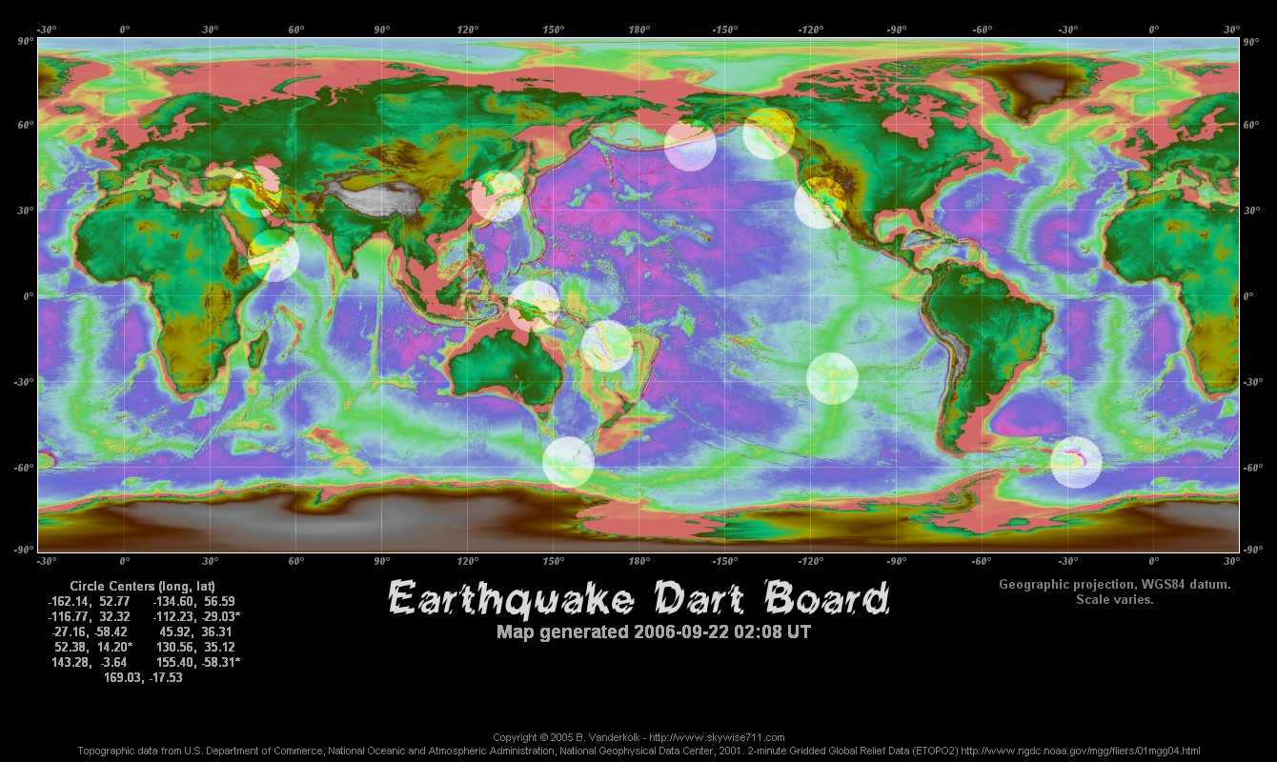Select the "Scale varies." note
The width and height of the screenshot is (1277, 762).
click(x=1115, y=600)
